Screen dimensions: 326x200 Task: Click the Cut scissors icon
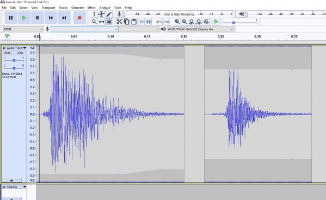119,22
